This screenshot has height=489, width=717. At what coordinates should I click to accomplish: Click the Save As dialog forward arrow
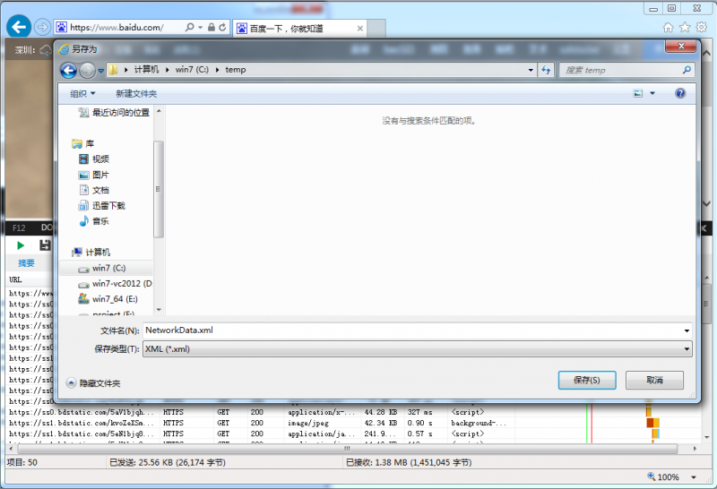pyautogui.click(x=87, y=70)
